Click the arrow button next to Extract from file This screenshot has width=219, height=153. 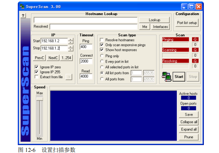click(x=69, y=77)
